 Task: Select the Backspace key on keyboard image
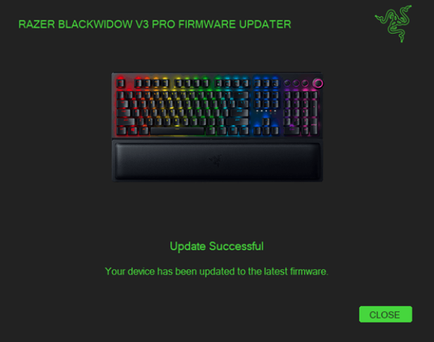click(242, 96)
